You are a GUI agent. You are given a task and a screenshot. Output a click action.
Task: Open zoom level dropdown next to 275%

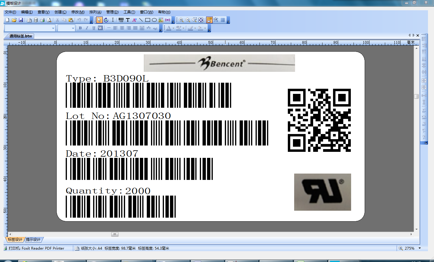tap(420, 248)
